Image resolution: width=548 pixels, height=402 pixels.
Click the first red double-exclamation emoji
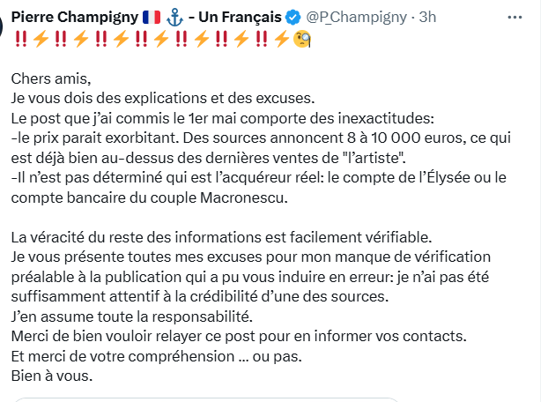tap(20, 39)
